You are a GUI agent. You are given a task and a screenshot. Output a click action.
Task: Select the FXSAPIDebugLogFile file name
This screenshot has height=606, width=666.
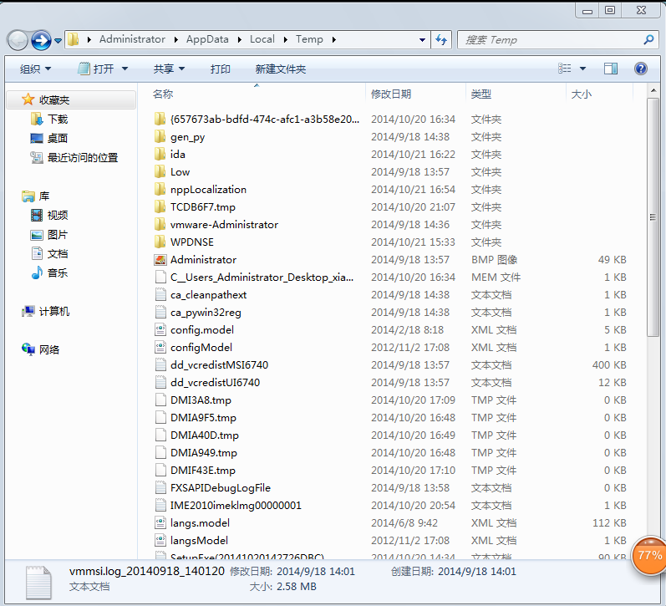tap(221, 488)
